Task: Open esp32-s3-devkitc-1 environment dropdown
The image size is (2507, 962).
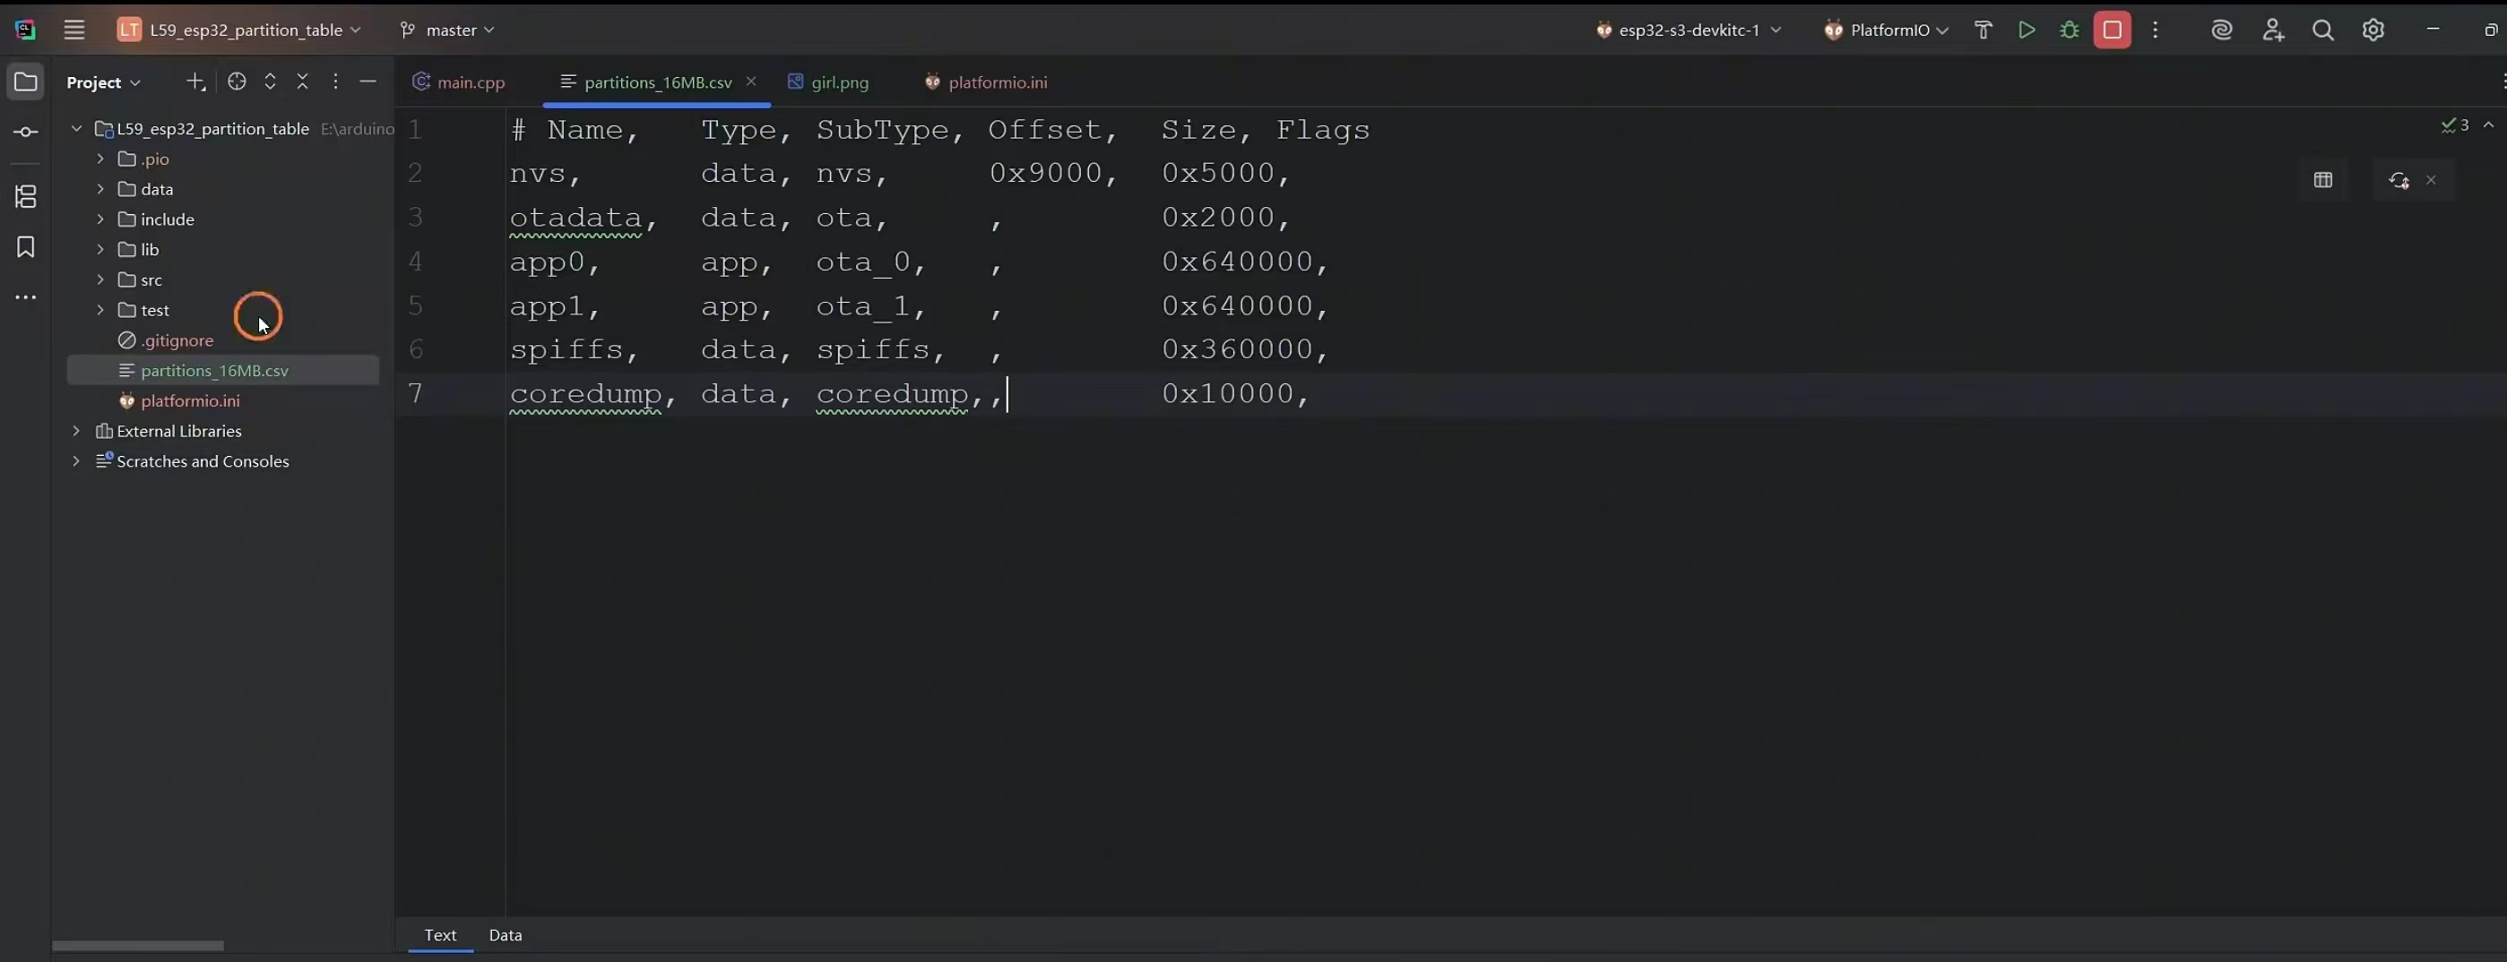Action: click(x=1689, y=30)
